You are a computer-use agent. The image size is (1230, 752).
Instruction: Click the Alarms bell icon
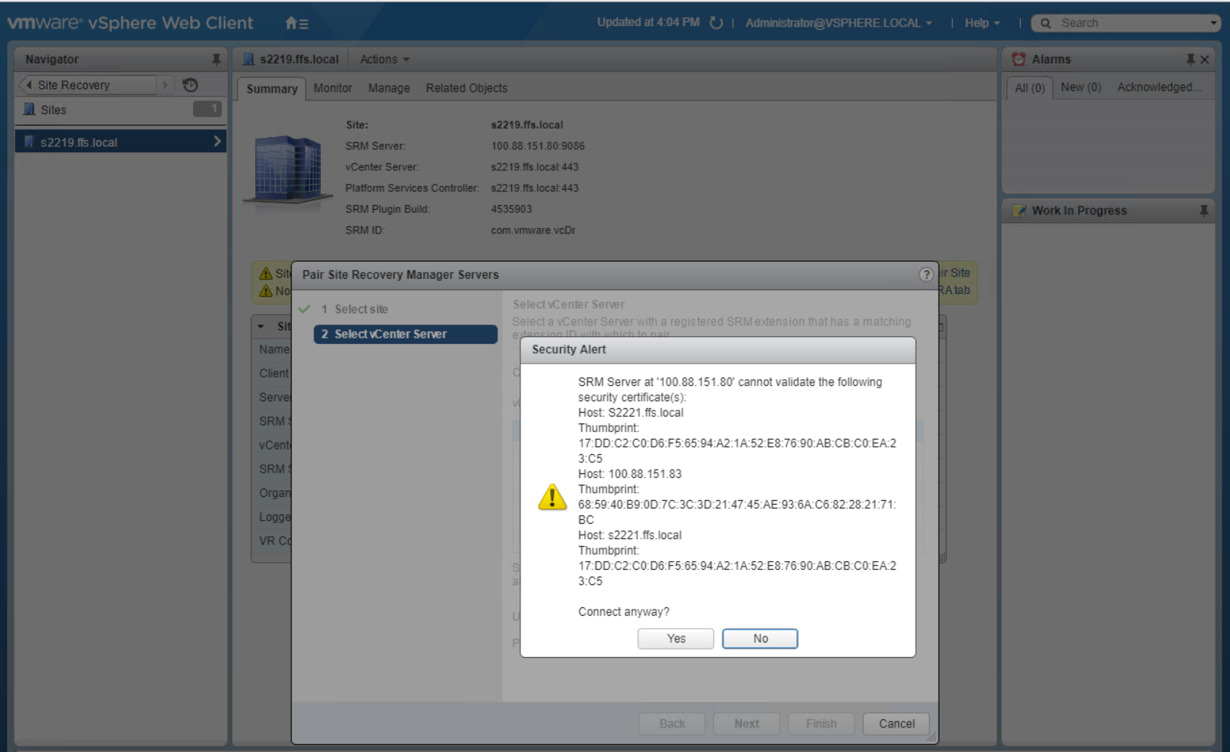[1018, 58]
